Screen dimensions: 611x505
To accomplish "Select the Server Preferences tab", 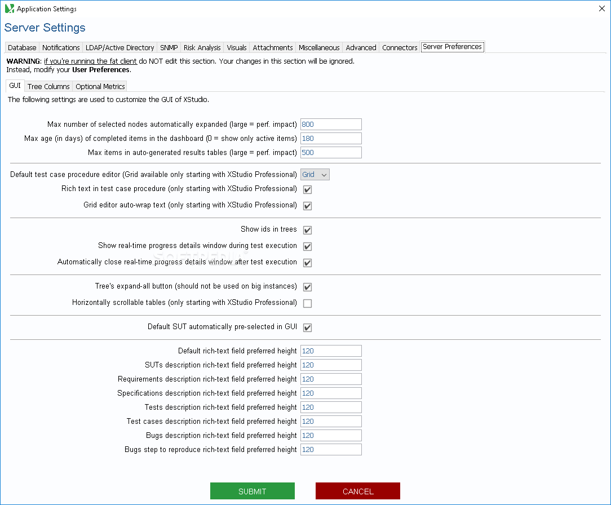I will (452, 47).
